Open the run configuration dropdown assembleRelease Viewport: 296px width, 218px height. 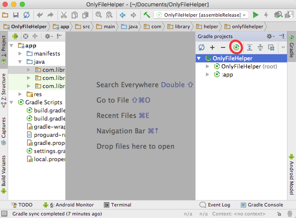[201, 15]
